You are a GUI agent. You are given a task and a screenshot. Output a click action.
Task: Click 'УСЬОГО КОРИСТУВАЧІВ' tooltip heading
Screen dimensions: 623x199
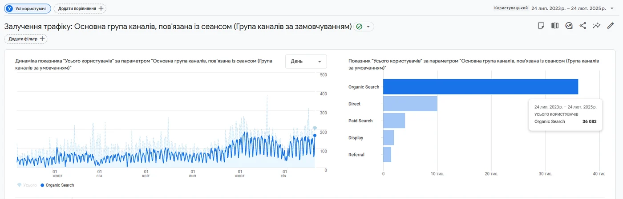pos(557,114)
